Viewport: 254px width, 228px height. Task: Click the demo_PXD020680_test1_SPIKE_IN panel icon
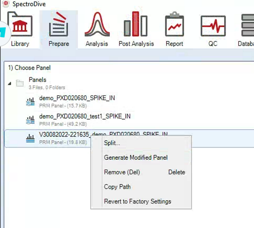30,120
